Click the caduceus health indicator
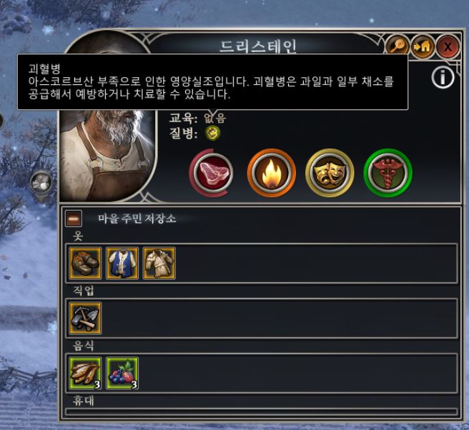Screen dimensions: 469x430 click(387, 173)
